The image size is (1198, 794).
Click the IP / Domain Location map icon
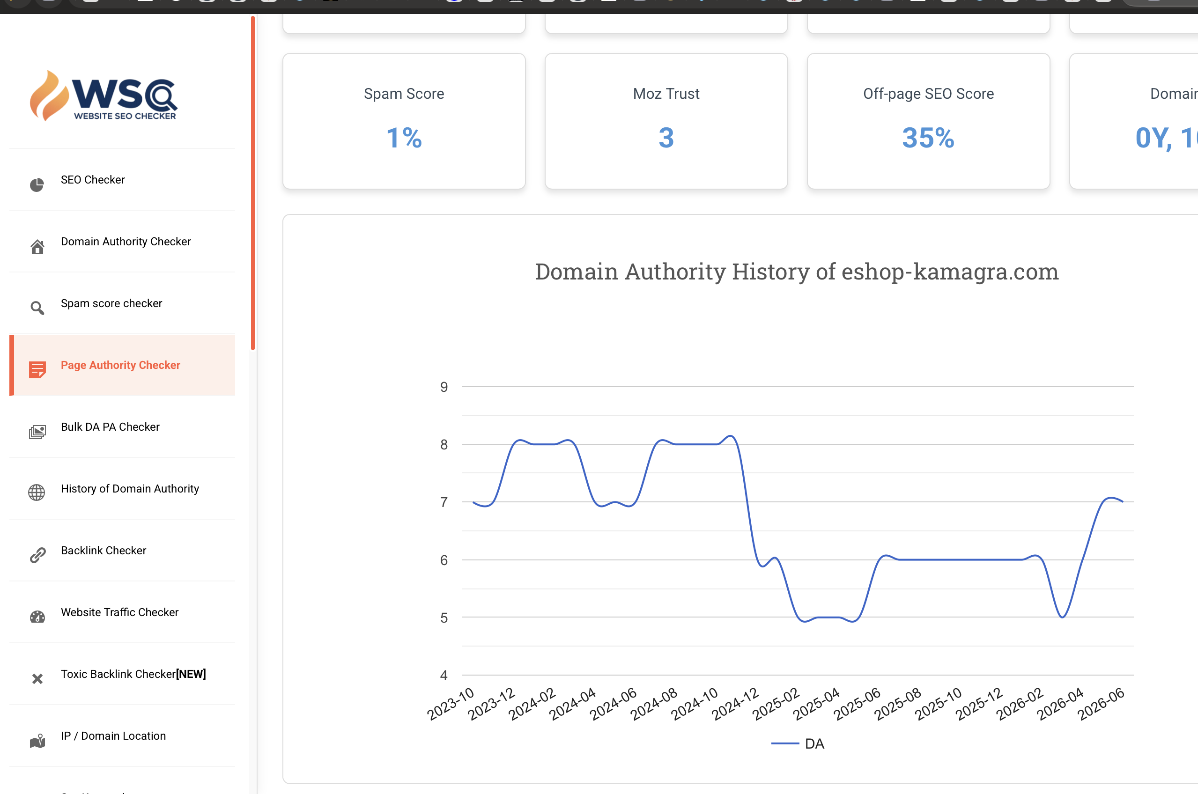pos(37,741)
